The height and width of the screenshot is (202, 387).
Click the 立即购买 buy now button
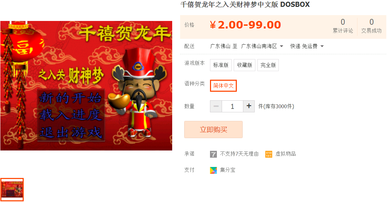tap(213, 130)
